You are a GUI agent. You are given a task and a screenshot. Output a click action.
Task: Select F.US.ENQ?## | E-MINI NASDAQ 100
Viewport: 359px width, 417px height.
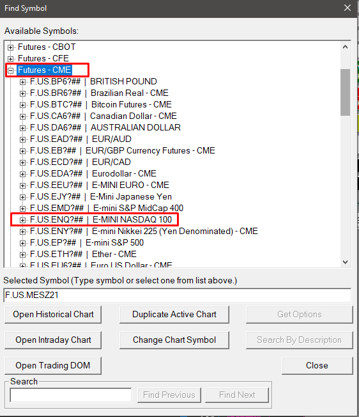(101, 219)
